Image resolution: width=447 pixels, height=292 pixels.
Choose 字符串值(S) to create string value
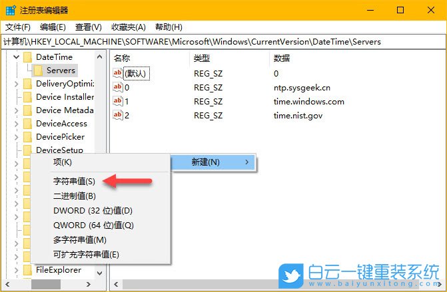click(101, 182)
